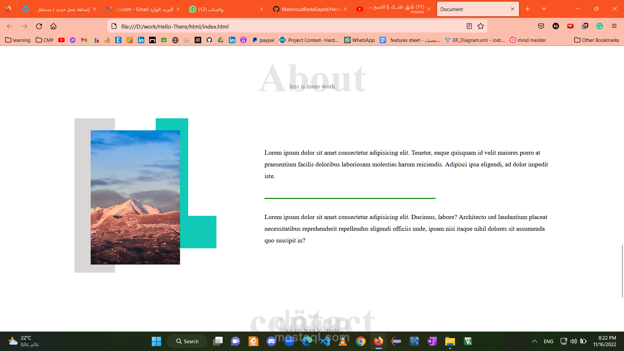The height and width of the screenshot is (351, 624).
Task: Click the mountain image thumbnail
Action: (135, 197)
